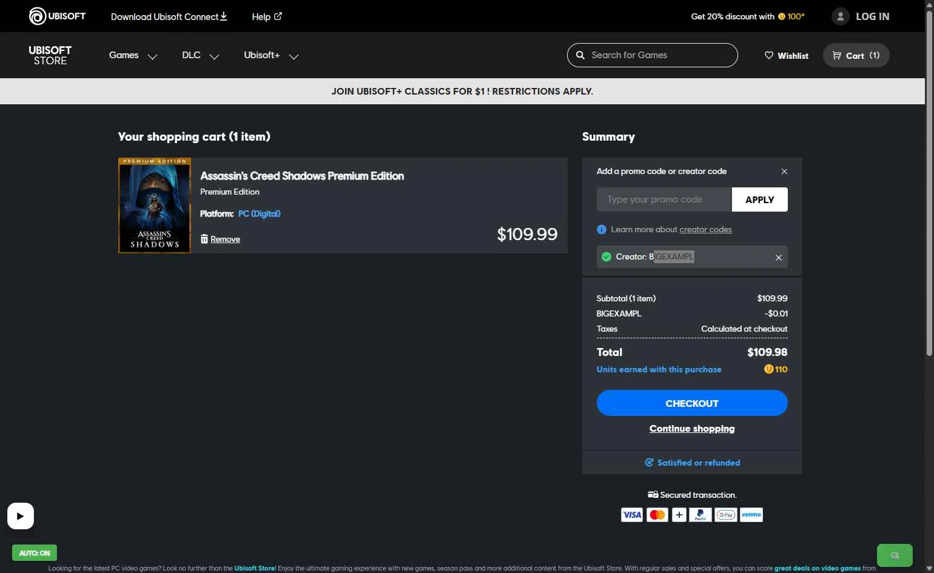Click the $109.99 item price

[x=527, y=234]
